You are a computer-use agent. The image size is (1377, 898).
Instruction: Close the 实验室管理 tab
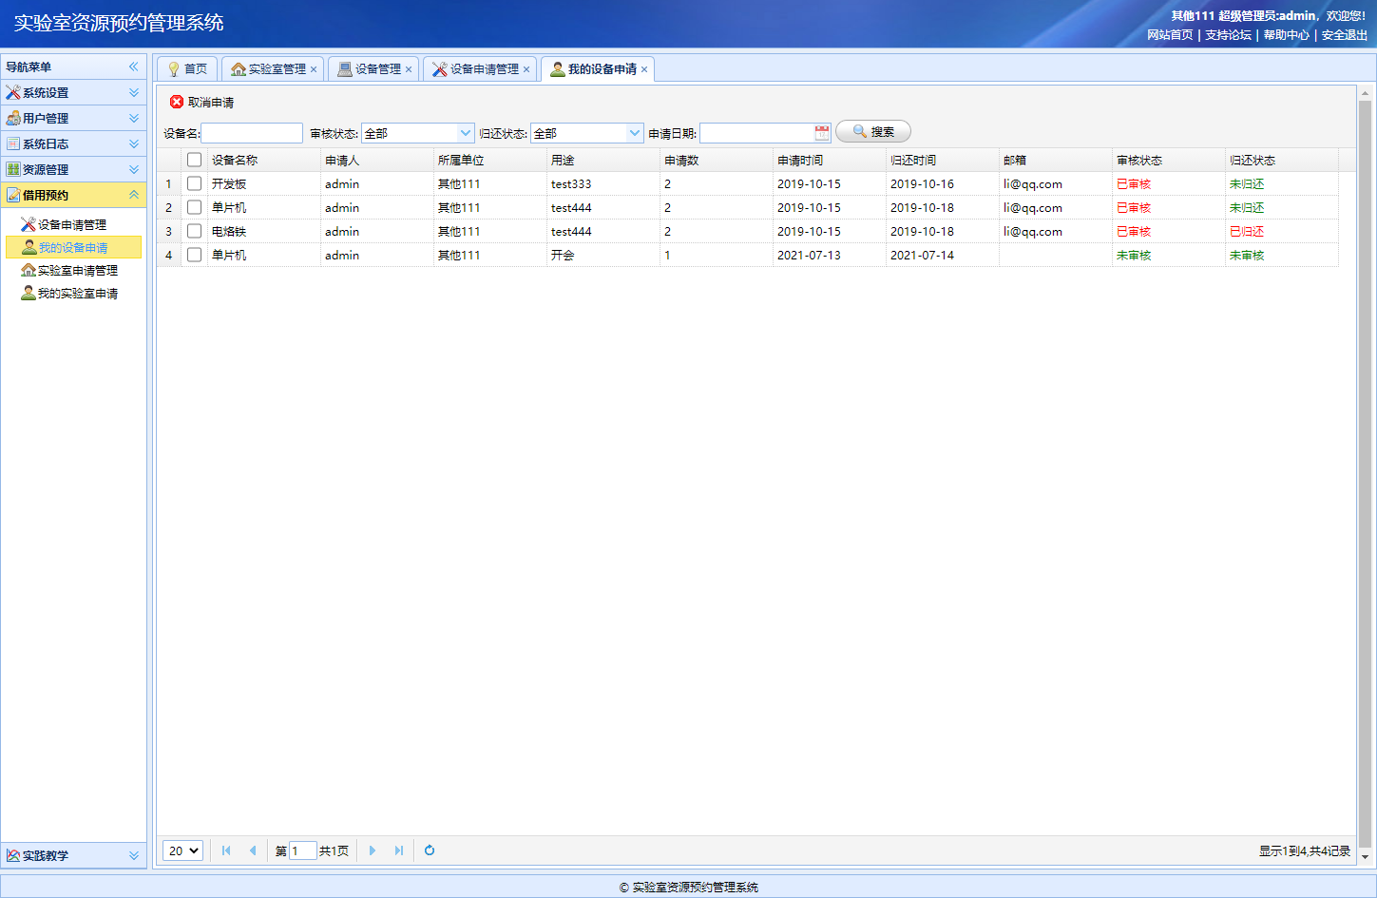314,69
